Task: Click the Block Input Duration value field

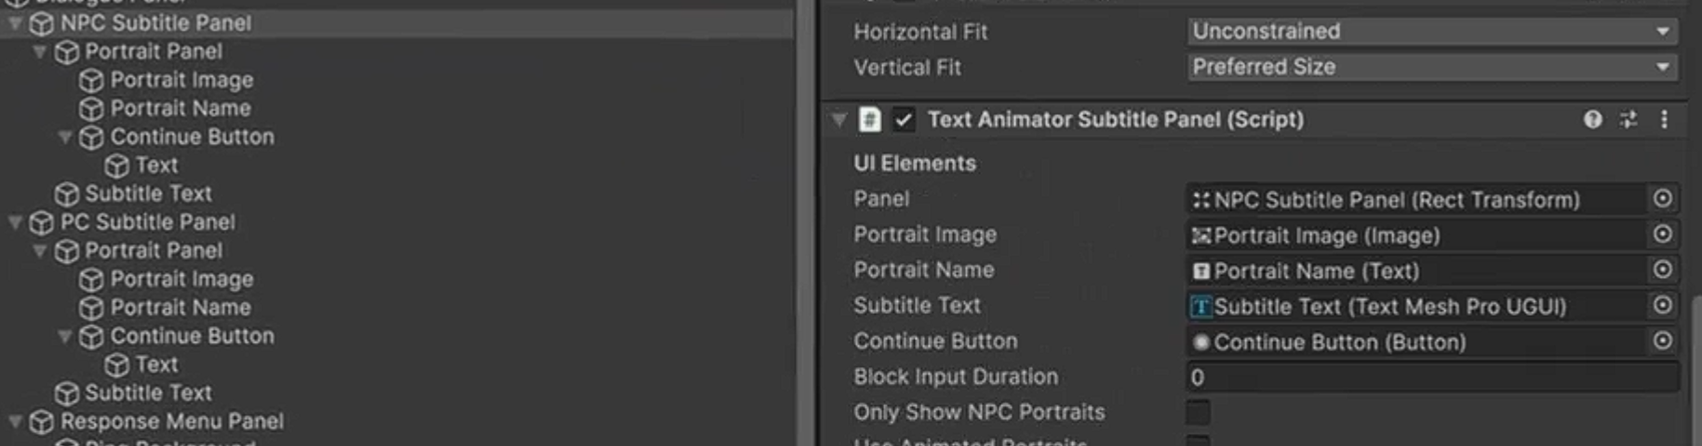Action: 1432,377
